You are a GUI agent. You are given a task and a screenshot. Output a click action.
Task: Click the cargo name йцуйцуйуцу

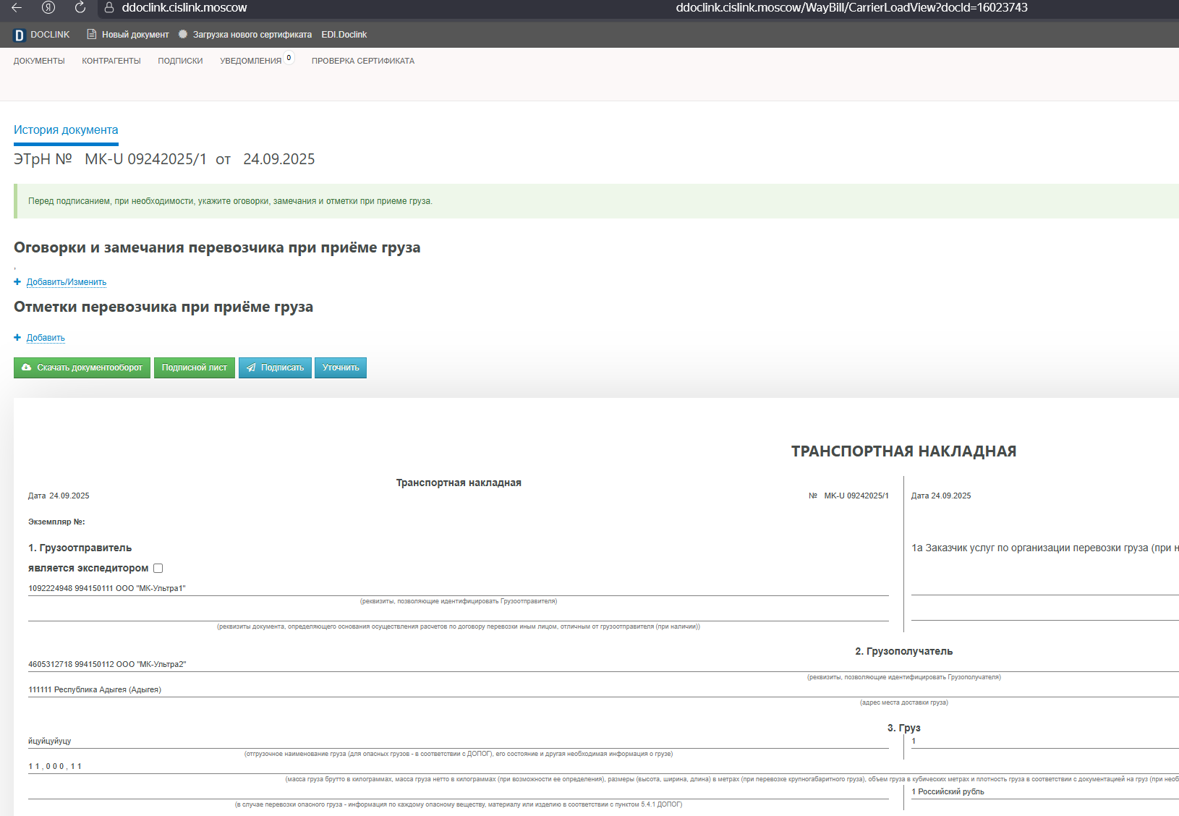(x=50, y=741)
